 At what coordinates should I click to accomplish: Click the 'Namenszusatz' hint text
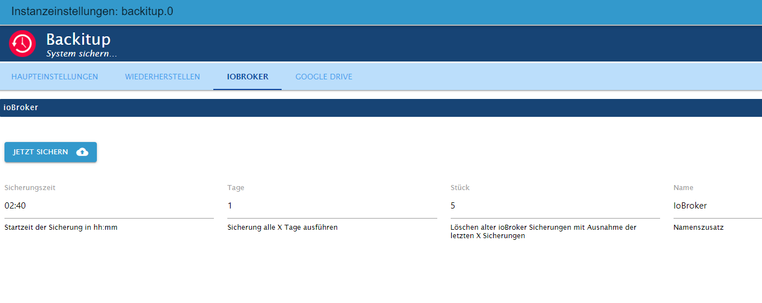coord(698,228)
